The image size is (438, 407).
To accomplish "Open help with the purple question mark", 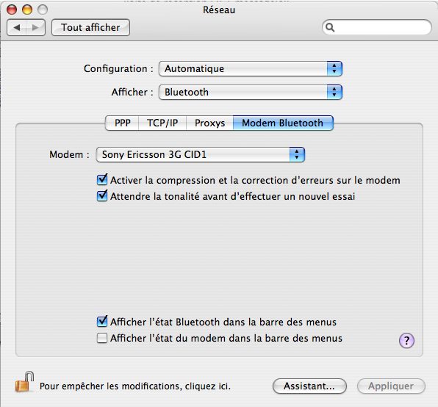I will 406,341.
